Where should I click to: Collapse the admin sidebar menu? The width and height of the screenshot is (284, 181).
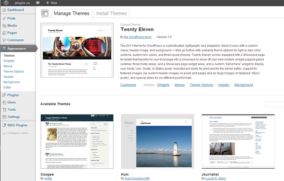(x=15, y=133)
